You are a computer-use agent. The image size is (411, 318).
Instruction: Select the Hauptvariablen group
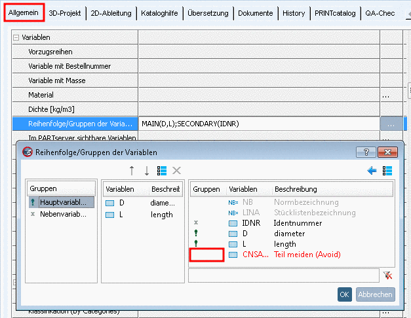pyautogui.click(x=62, y=202)
